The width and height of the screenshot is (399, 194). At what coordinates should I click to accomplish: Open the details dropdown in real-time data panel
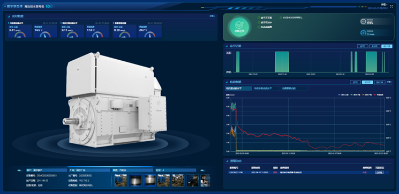pyautogui.click(x=212, y=16)
